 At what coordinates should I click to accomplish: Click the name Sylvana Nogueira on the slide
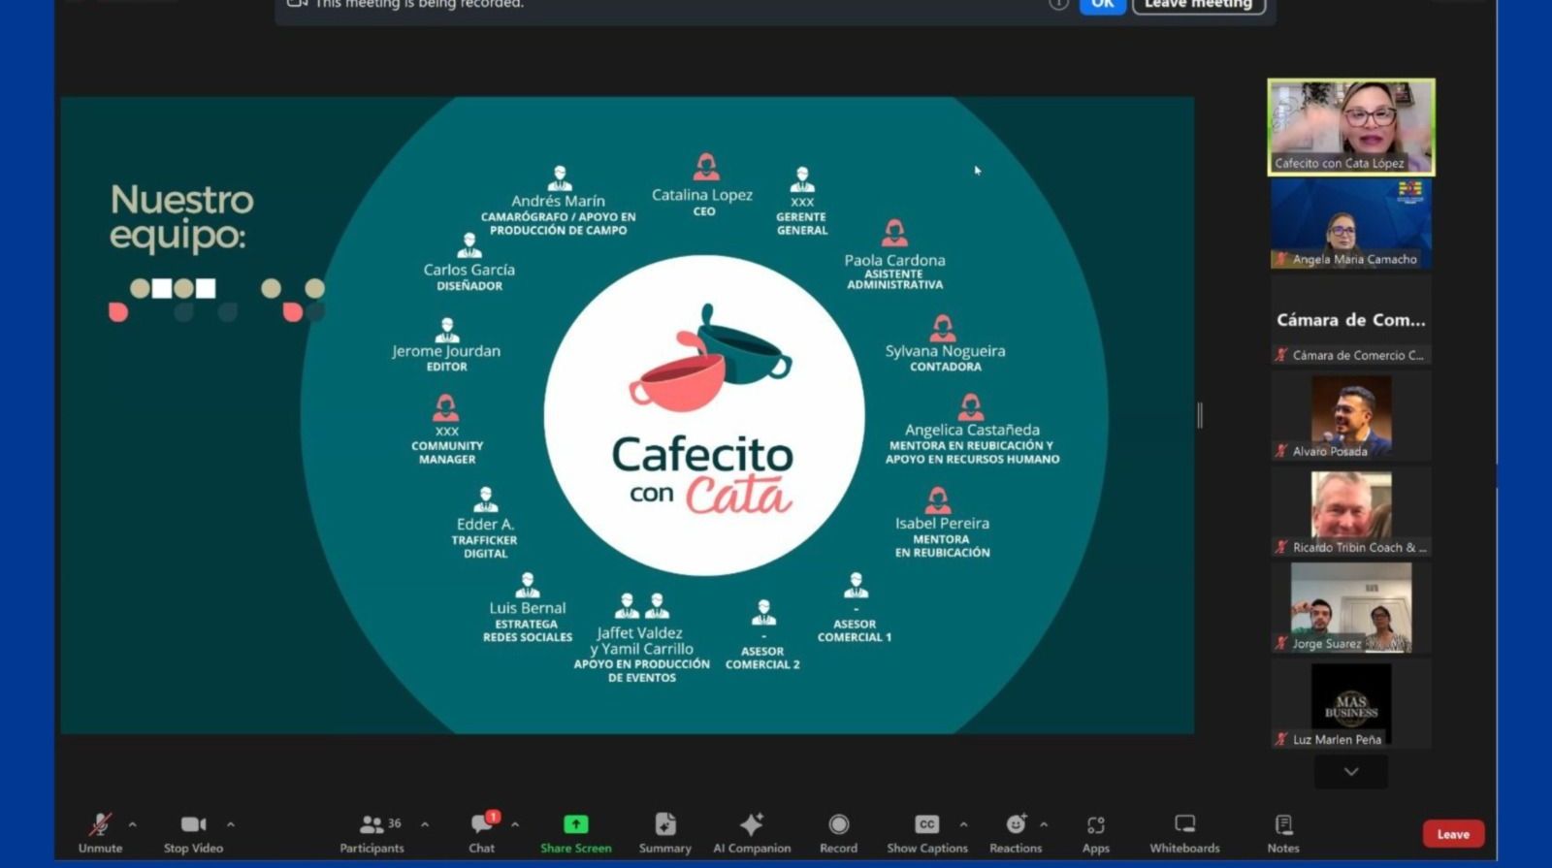[x=946, y=351]
